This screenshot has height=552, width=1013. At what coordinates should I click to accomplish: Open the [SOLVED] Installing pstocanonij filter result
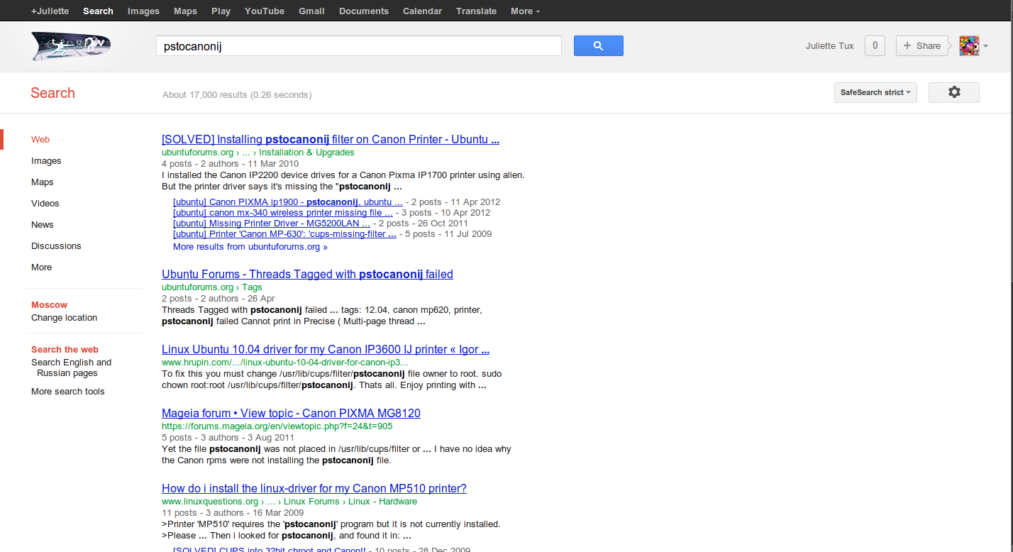pyautogui.click(x=331, y=140)
